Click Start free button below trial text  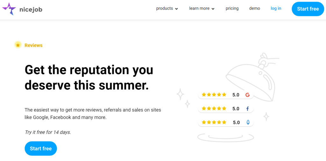click(41, 149)
